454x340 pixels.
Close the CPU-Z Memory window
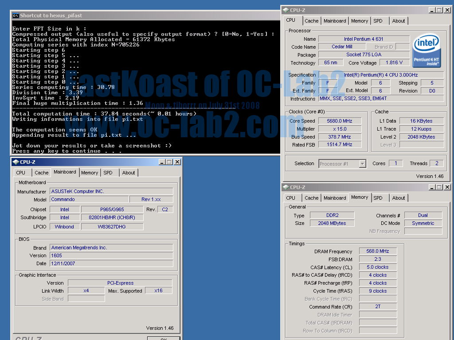pos(447,187)
